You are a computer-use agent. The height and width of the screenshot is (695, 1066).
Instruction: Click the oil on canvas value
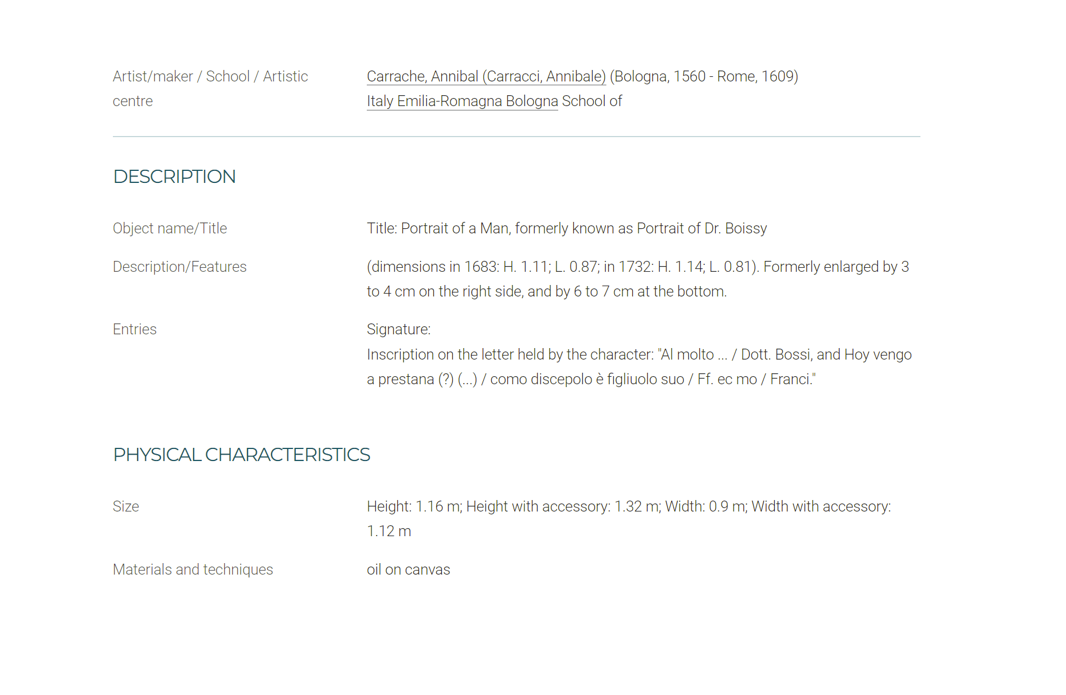(x=408, y=569)
